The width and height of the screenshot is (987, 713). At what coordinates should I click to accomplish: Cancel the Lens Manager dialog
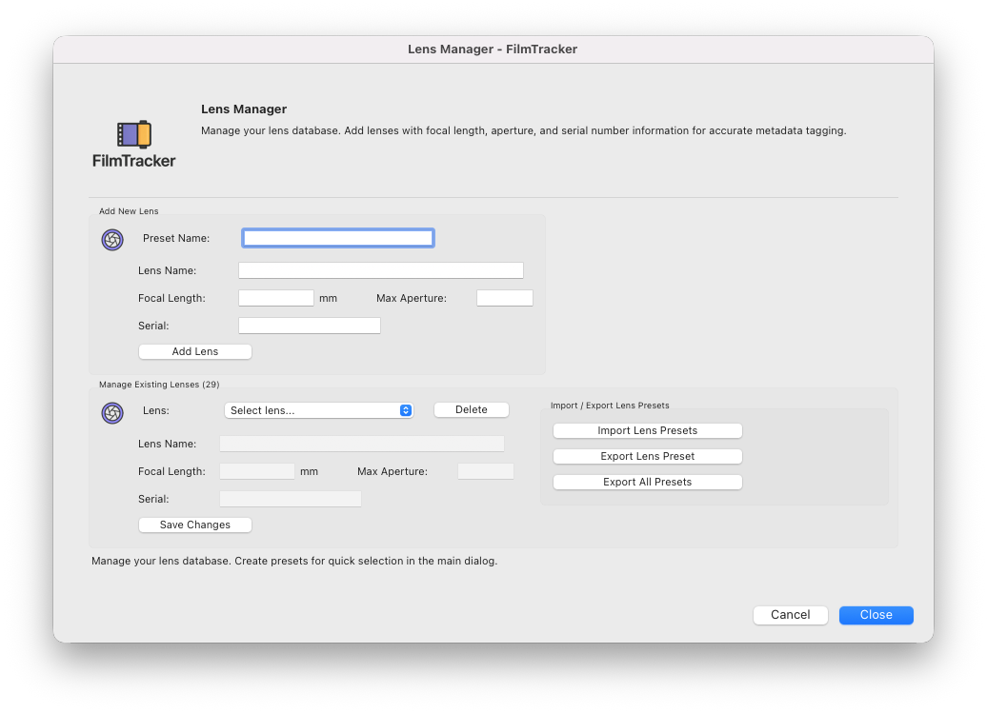(790, 615)
